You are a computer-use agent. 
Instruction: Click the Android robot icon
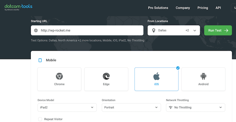(203, 77)
